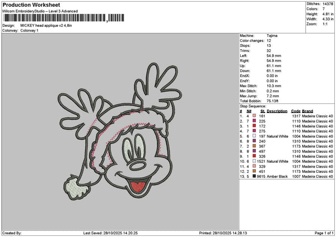Click the 'Up:' label
336x237 pixels.
click(242, 66)
